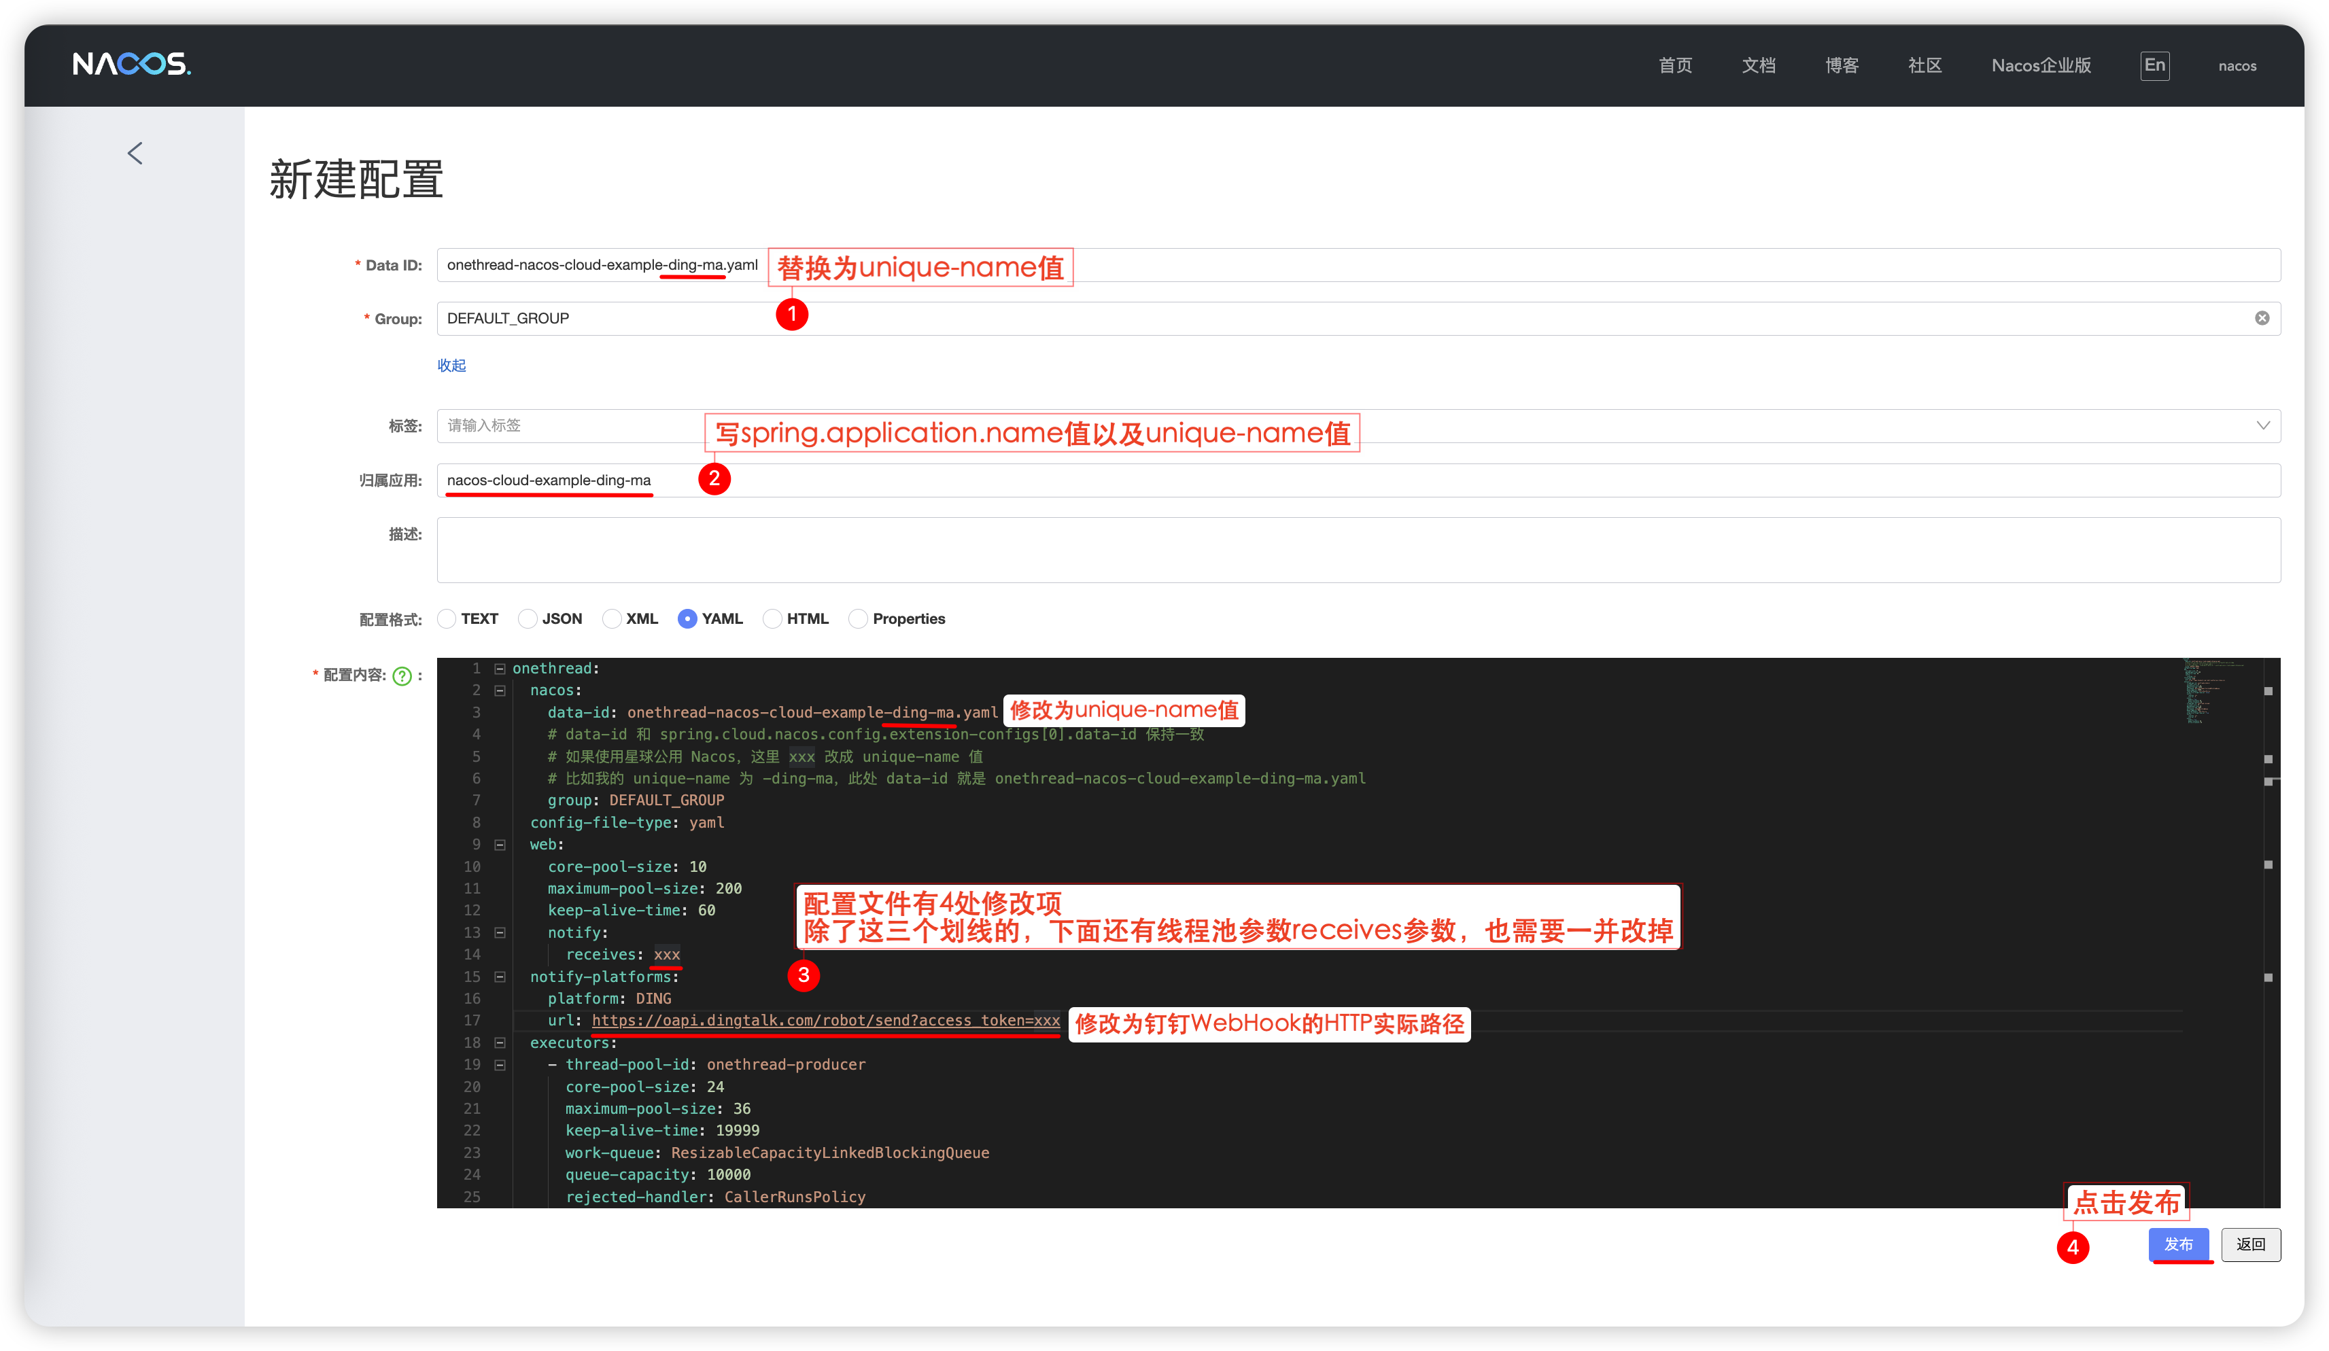The image size is (2329, 1351).
Task: Click the rejected-handler CallerRunsPolicy line
Action: 715,1197
